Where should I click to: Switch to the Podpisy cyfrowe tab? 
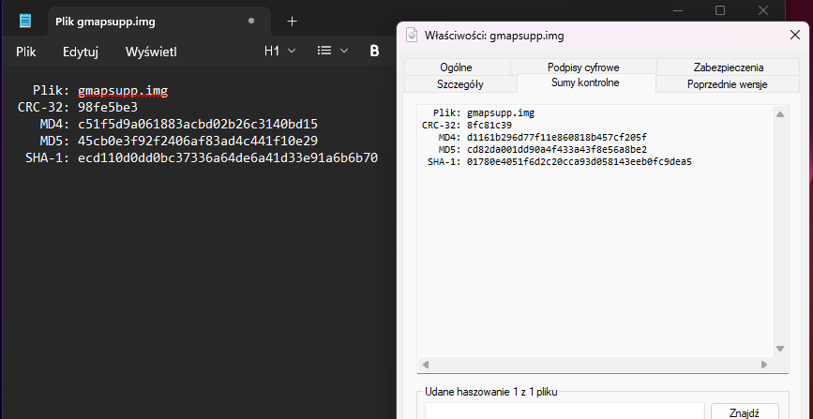pyautogui.click(x=583, y=67)
